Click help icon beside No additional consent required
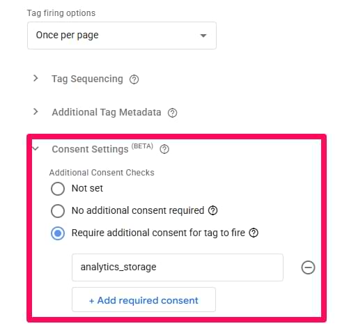The height and width of the screenshot is (326, 349). coord(212,210)
